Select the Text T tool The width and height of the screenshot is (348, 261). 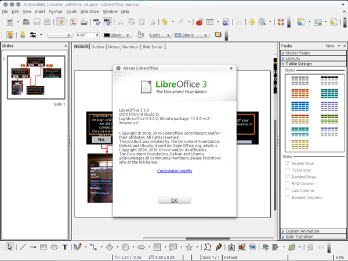pos(65,247)
